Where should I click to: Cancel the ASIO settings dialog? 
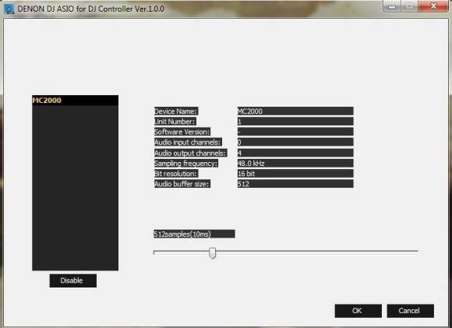(x=410, y=311)
